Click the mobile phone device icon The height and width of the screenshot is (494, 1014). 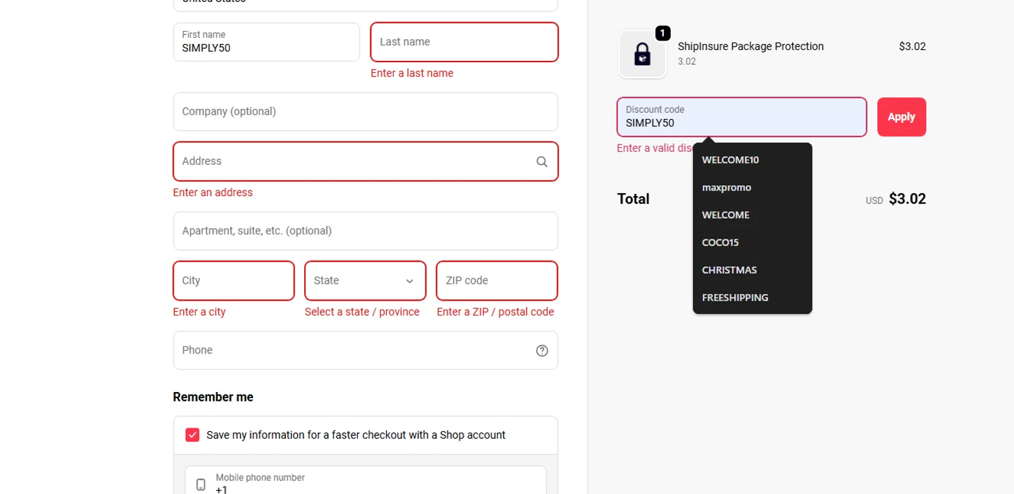201,485
